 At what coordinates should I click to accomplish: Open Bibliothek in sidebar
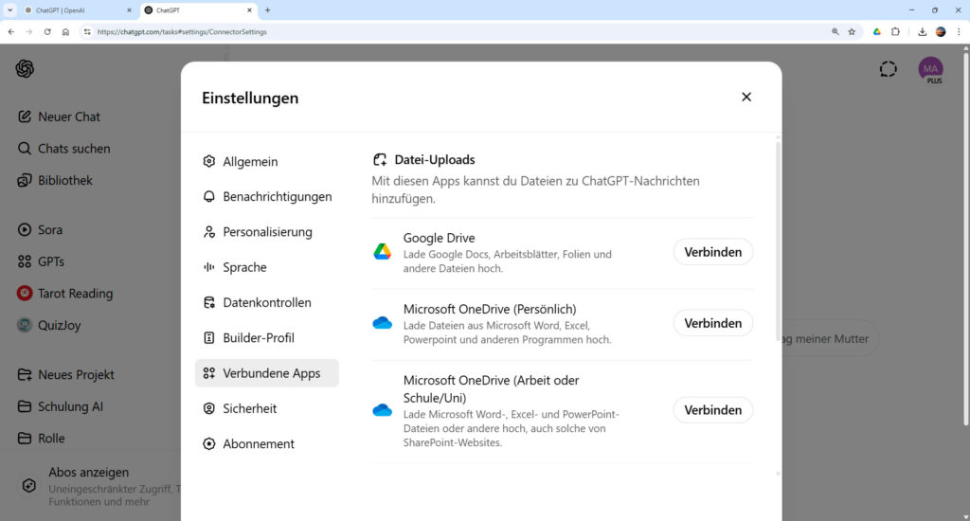click(x=56, y=181)
